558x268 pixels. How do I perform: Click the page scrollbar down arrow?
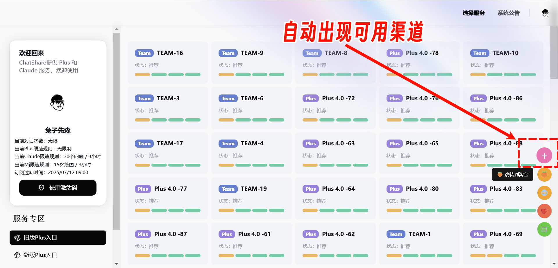coord(554,264)
